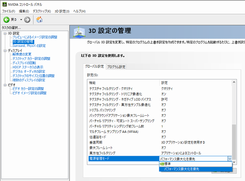245x181 pixels.
Task: Open デスクトップ カラー設定の調整 link
Action: point(31,59)
